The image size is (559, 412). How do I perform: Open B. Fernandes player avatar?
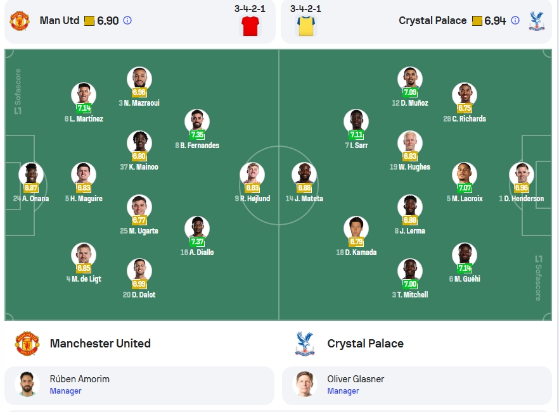pos(197,122)
